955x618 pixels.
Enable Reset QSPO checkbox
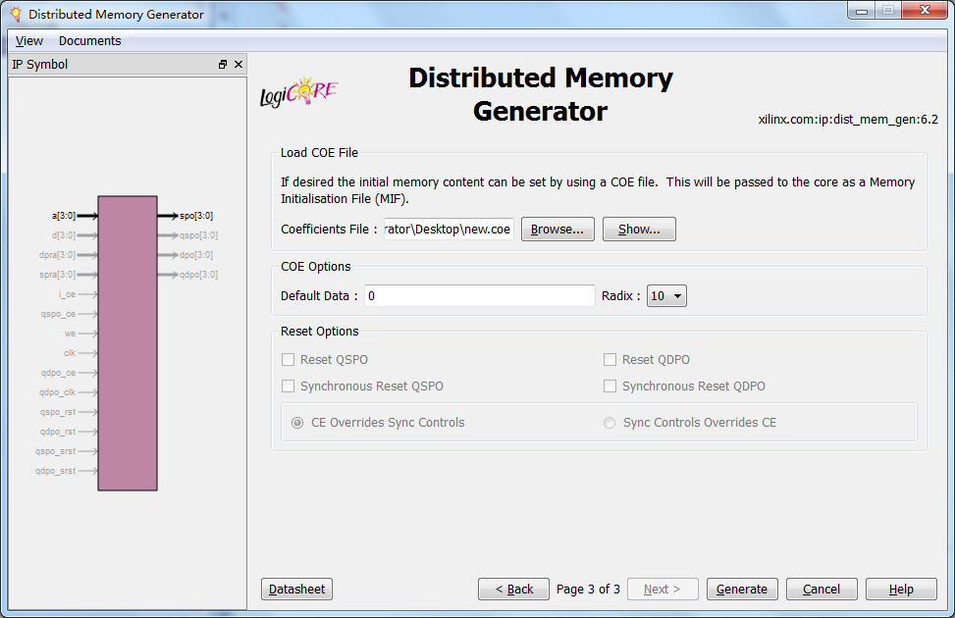(289, 360)
